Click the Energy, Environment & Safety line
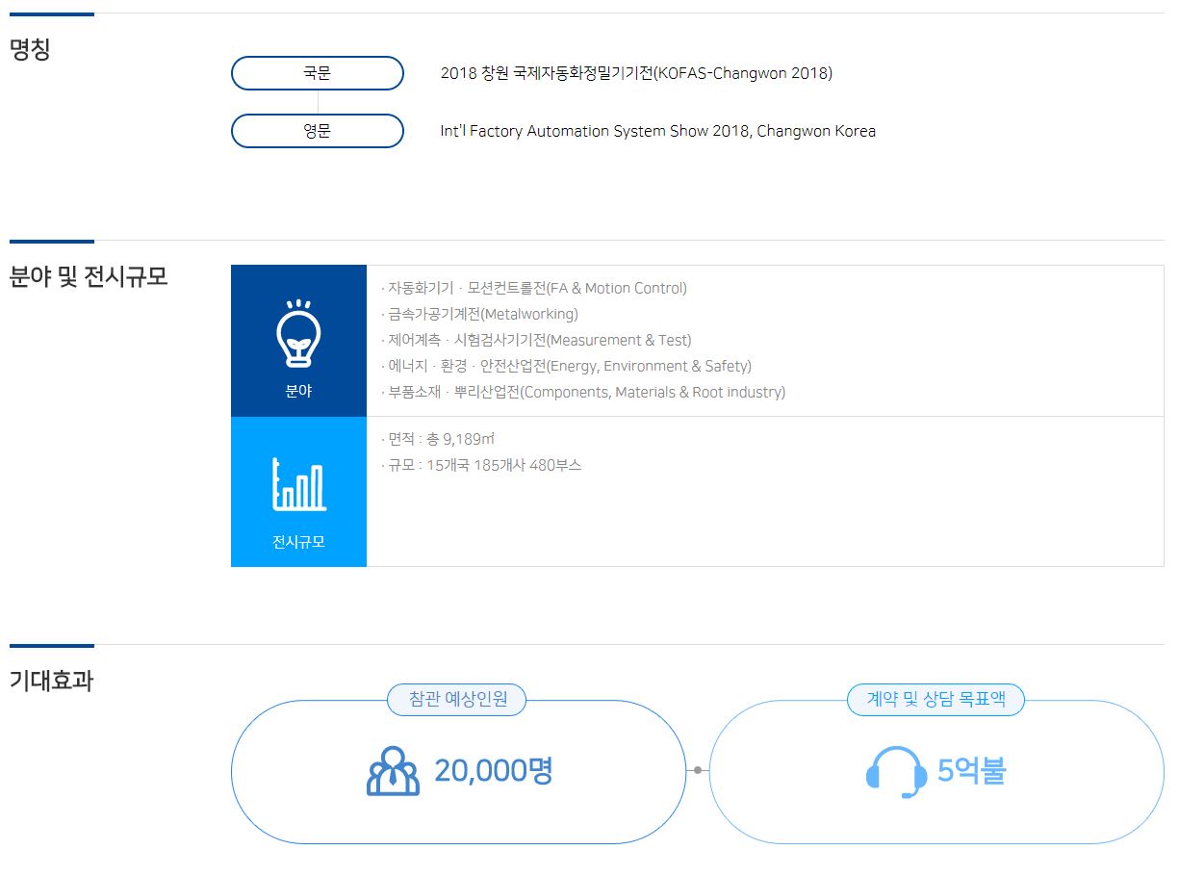The height and width of the screenshot is (876, 1179). (x=566, y=366)
